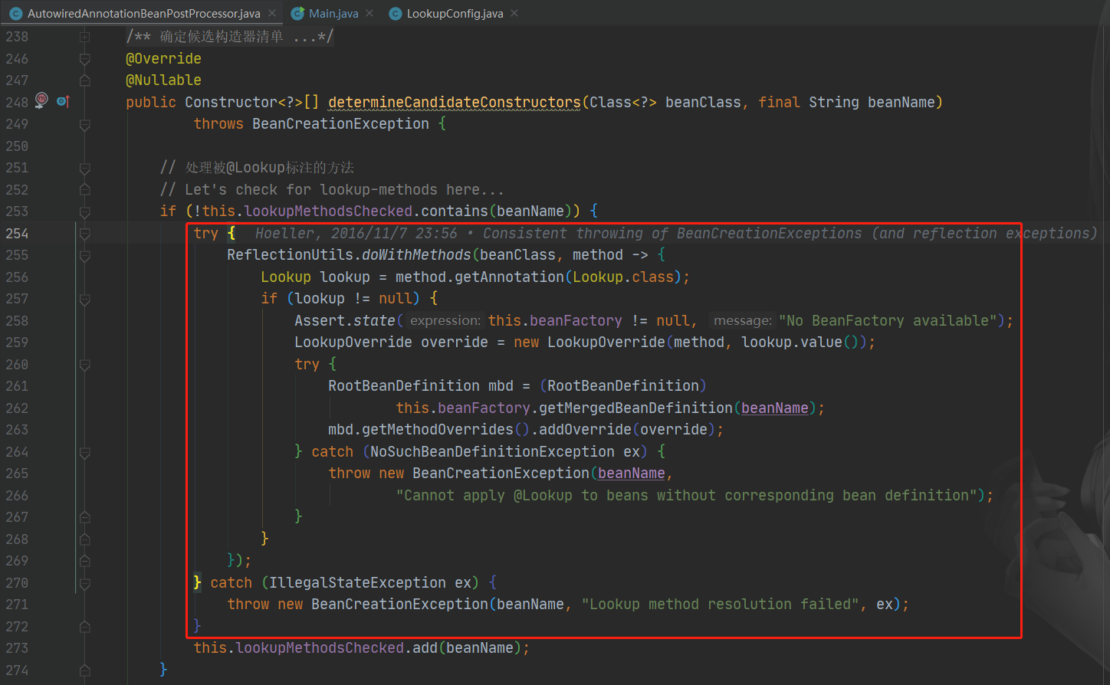Collapse the catch block fold at line 264
This screenshot has width=1110, height=685.
tap(85, 452)
